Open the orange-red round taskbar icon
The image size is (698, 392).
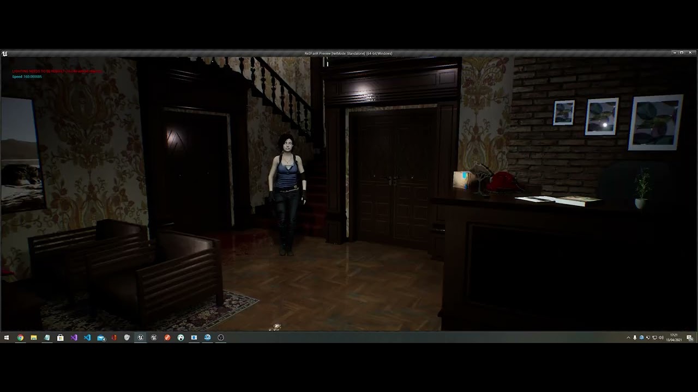coord(167,338)
